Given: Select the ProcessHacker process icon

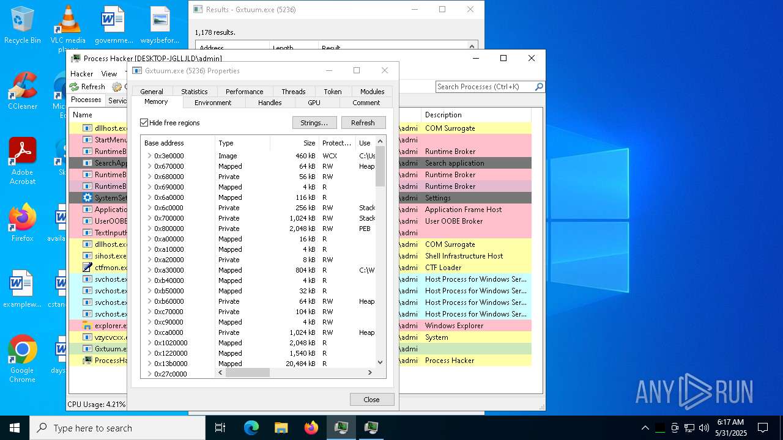Looking at the screenshot, I should 87,361.
